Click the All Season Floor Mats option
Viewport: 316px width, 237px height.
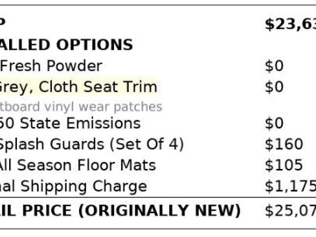[78, 165]
